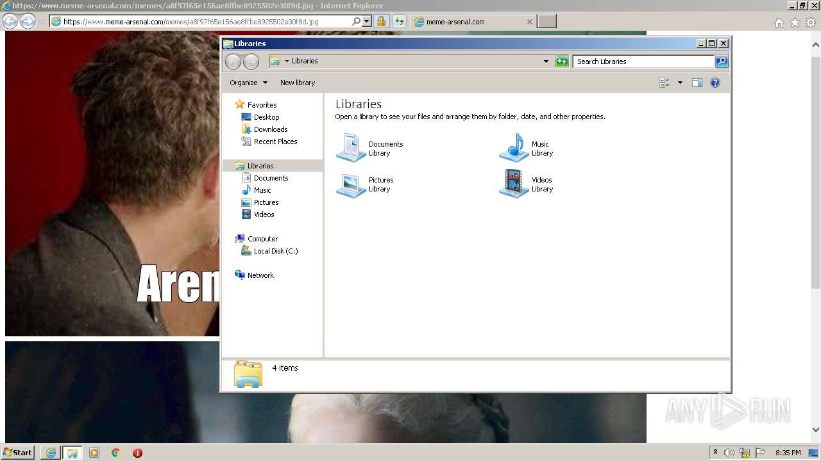Open the Help question mark icon

click(x=715, y=83)
